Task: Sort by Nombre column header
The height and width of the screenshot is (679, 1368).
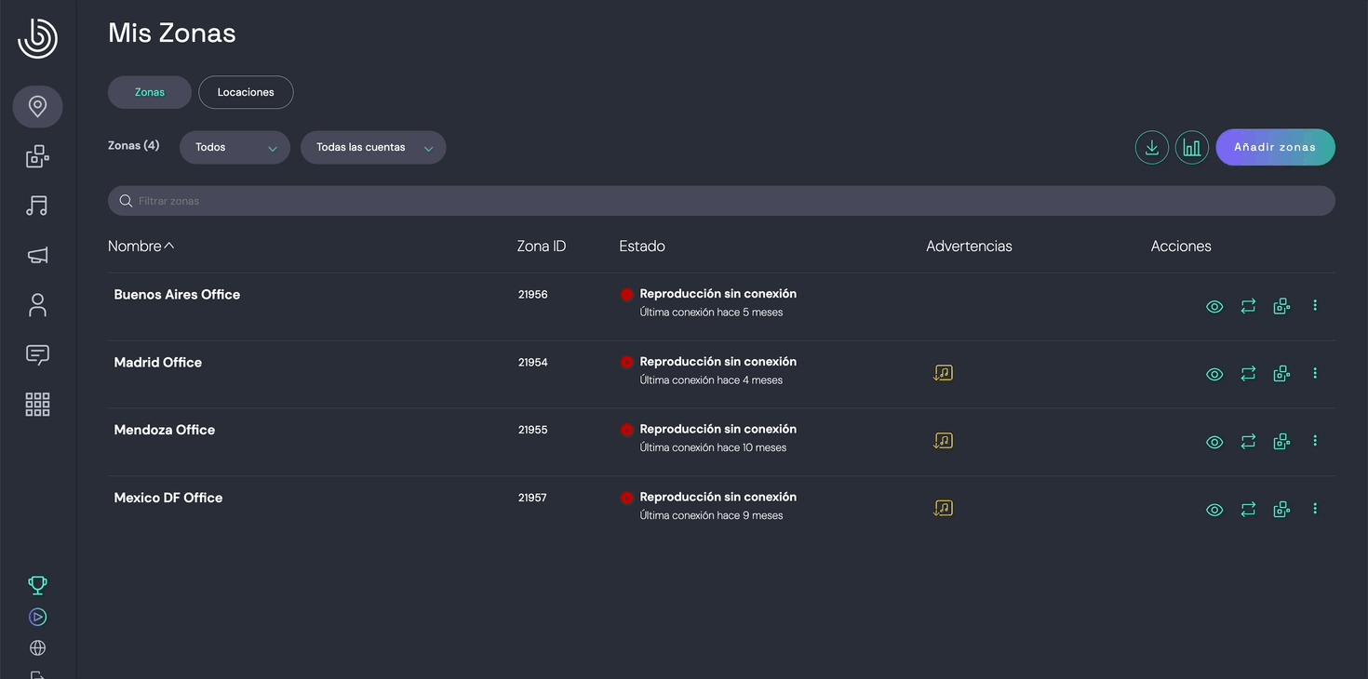Action: (x=141, y=246)
